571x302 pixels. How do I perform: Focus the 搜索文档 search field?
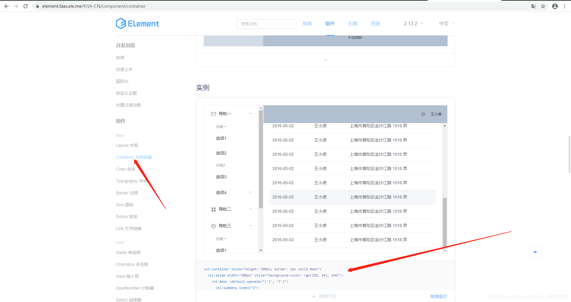266,24
